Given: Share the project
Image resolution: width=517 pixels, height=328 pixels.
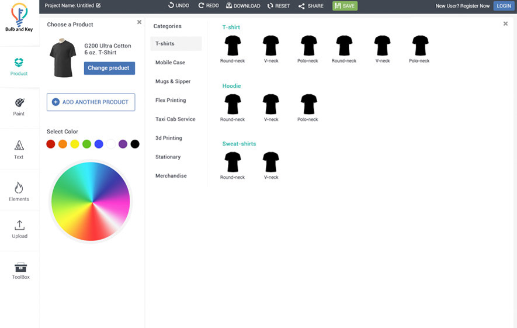Looking at the screenshot, I should pos(311,6).
